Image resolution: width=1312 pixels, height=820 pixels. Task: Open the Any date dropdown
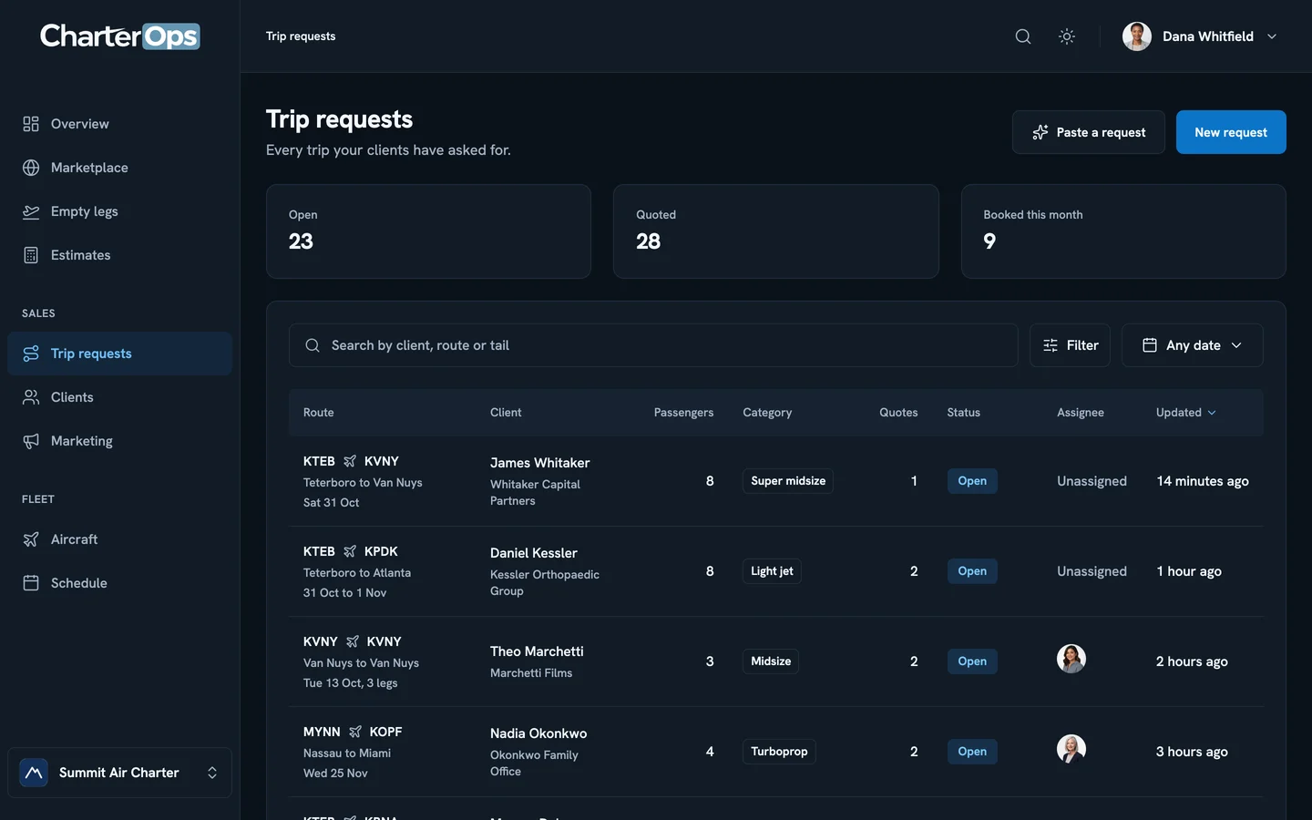(1192, 345)
